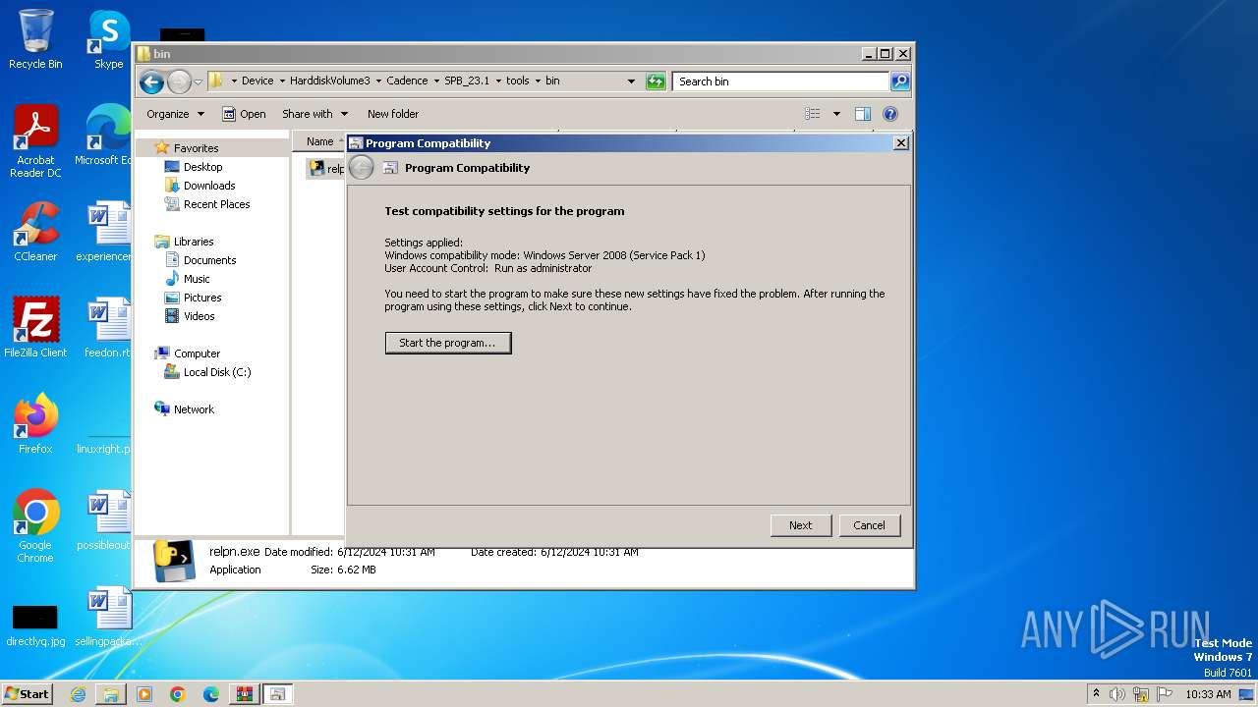Select Local Disk (C:)
1258x707 pixels.
point(216,372)
